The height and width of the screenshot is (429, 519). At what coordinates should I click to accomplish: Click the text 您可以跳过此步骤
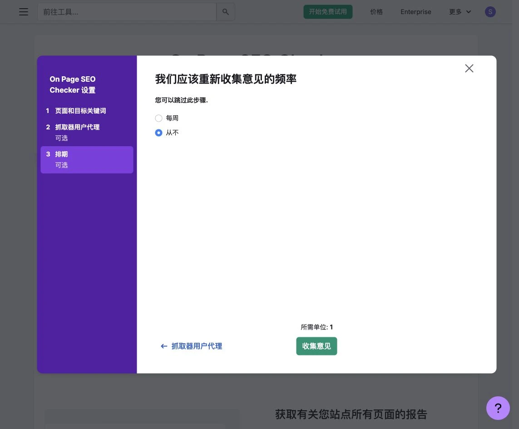click(x=181, y=100)
